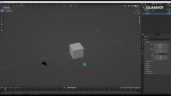Switch perspective/orthographic grid icon in viewport
171x96 pixels.
coord(139,23)
